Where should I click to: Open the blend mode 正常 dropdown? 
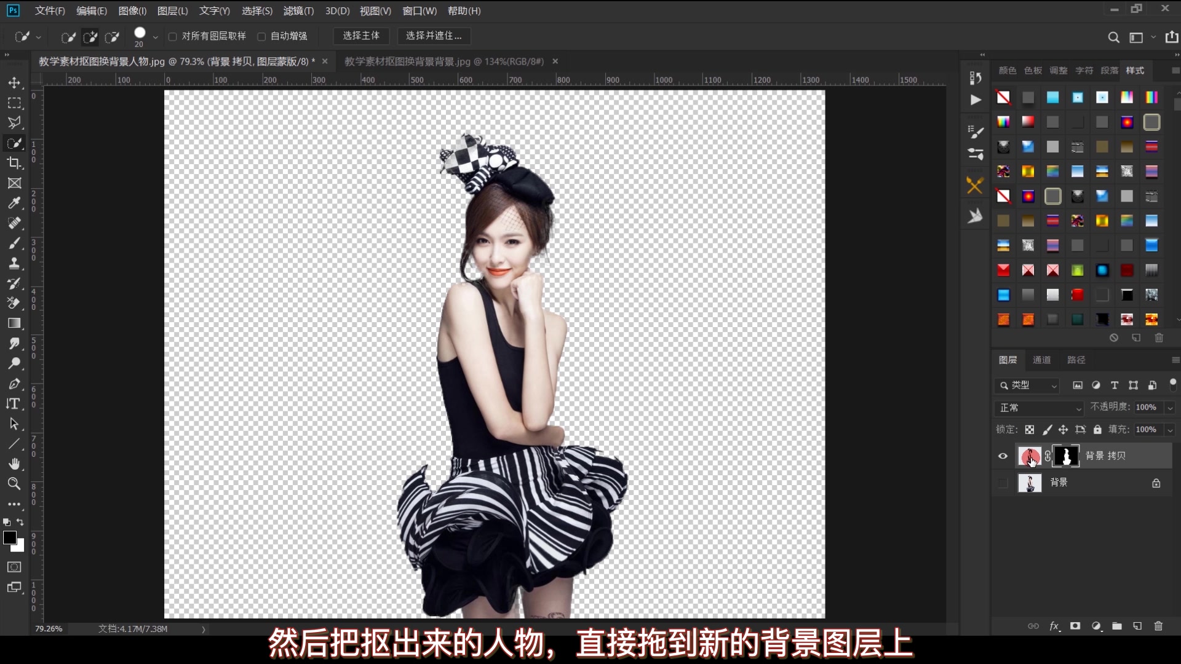click(1038, 408)
